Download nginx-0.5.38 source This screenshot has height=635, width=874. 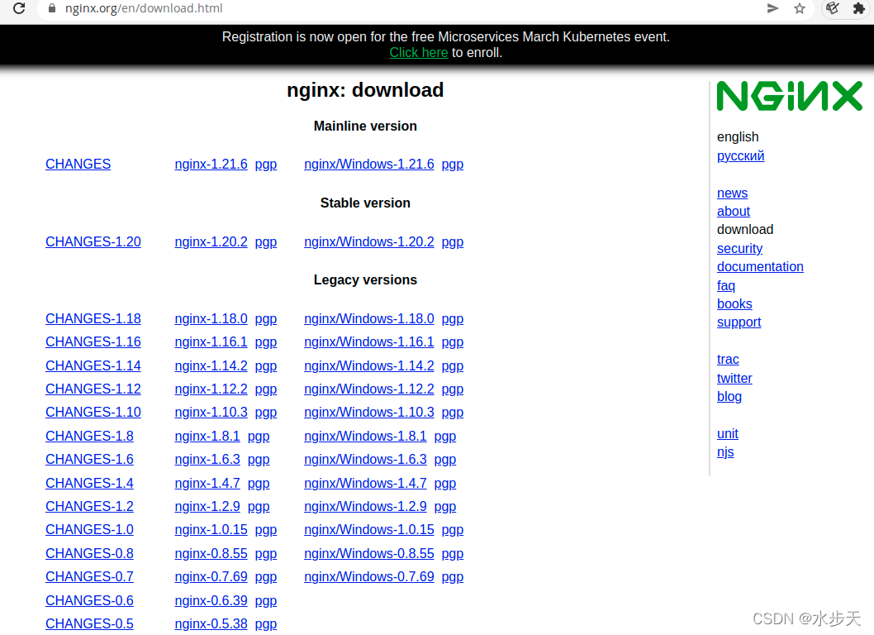tap(211, 624)
